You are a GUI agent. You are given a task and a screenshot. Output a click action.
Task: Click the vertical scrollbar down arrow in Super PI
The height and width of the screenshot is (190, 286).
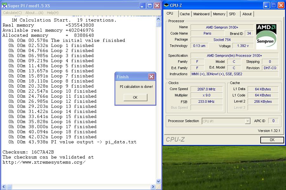pyautogui.click(x=159, y=181)
